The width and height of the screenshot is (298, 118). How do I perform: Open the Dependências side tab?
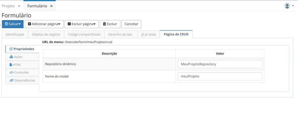(22, 80)
